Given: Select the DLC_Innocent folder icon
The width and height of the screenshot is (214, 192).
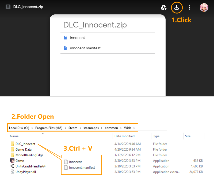Looking at the screenshot, I should tap(12, 144).
